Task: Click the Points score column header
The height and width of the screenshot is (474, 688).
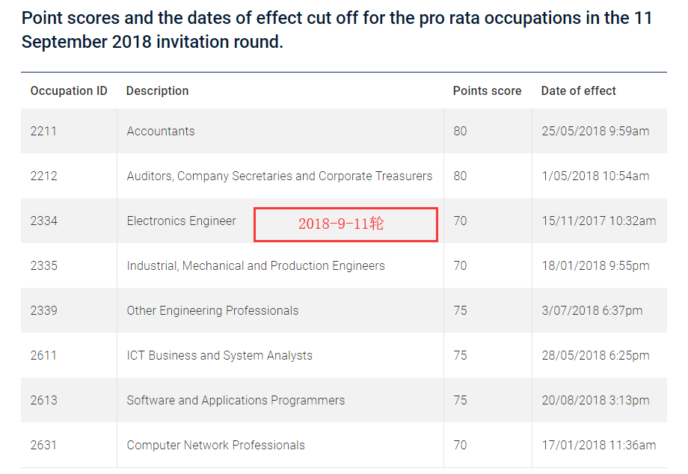Action: (x=487, y=91)
